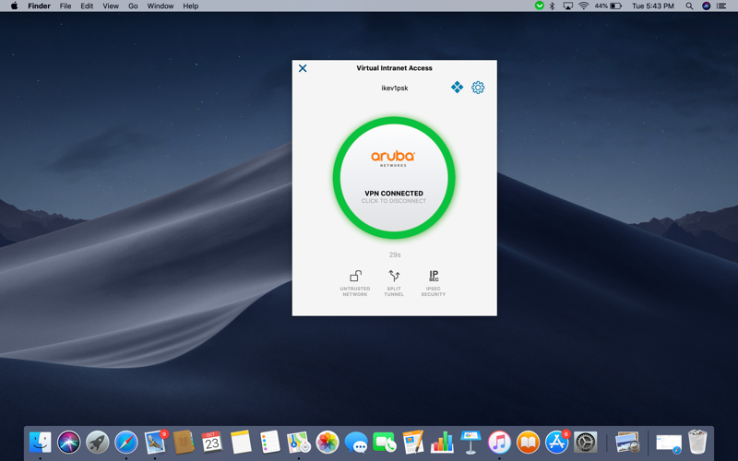This screenshot has width=738, height=461.
Task: Click the Tue 5:43 PM clock
Action: (653, 6)
